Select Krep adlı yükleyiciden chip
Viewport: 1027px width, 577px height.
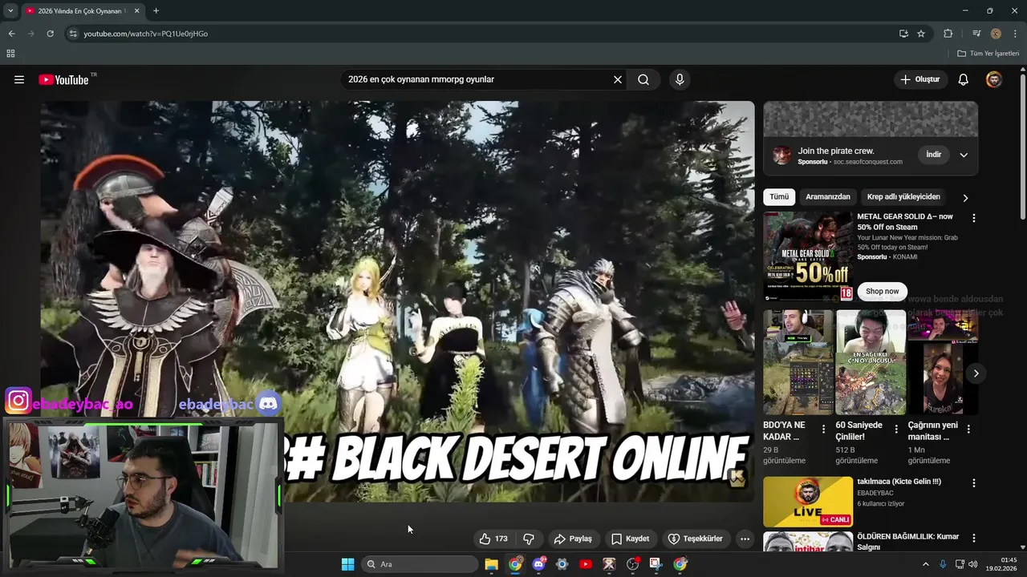[x=903, y=197]
